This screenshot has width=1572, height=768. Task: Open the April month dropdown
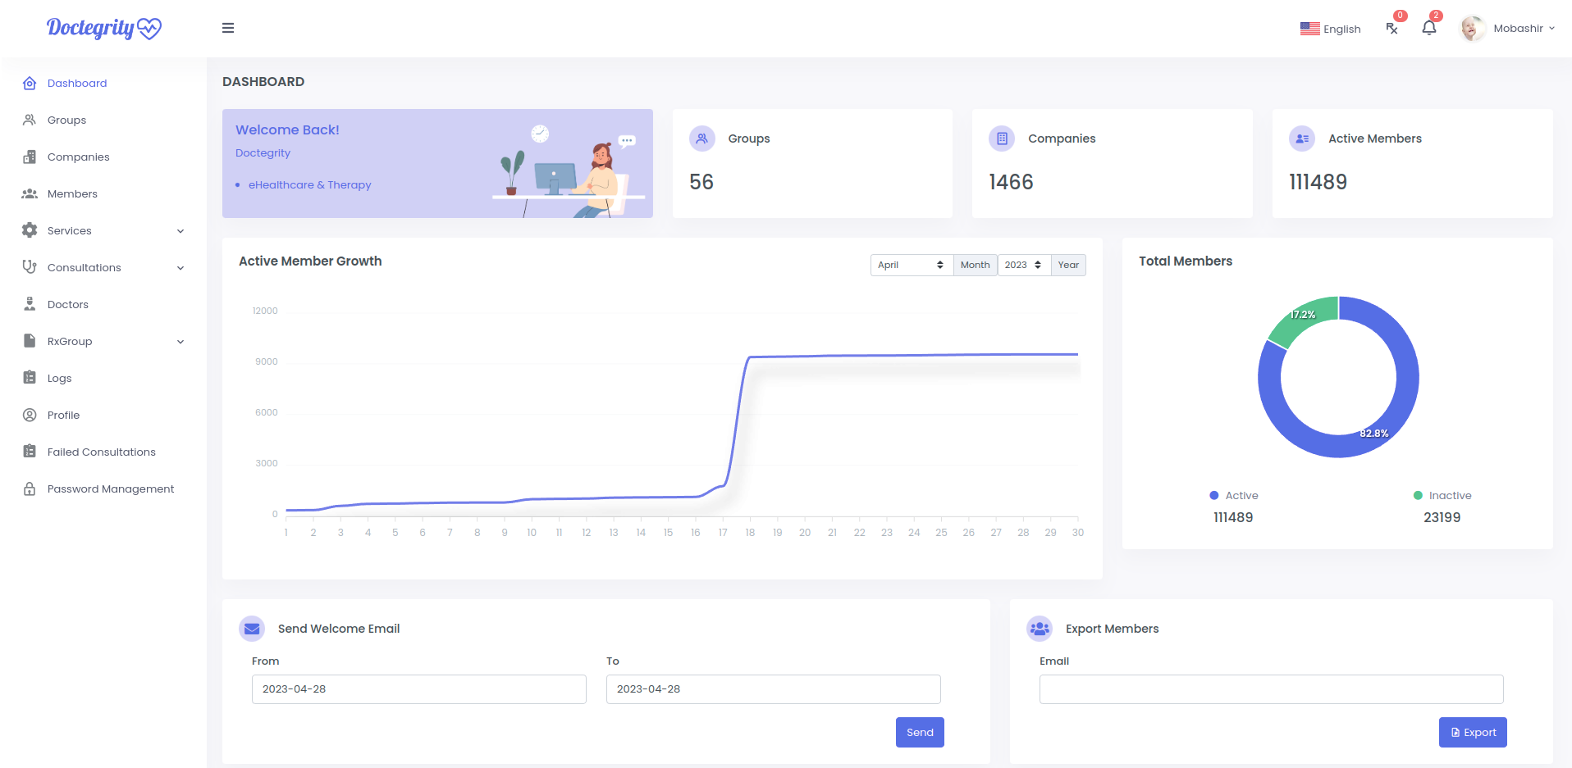tap(912, 265)
